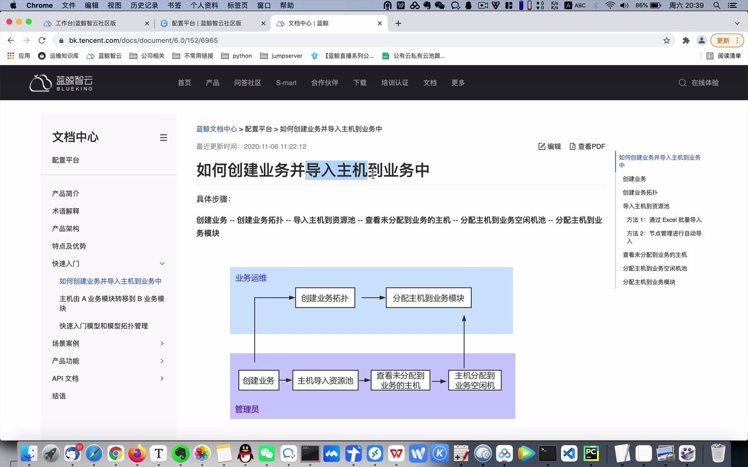Open 产品 in site navigation
Screen dimensions: 748x467
[x=213, y=83]
